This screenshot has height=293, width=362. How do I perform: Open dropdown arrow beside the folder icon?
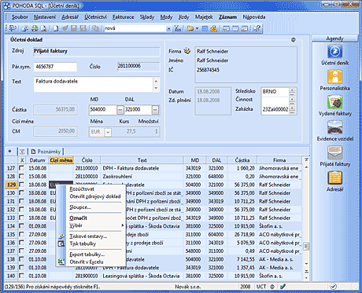197,28
